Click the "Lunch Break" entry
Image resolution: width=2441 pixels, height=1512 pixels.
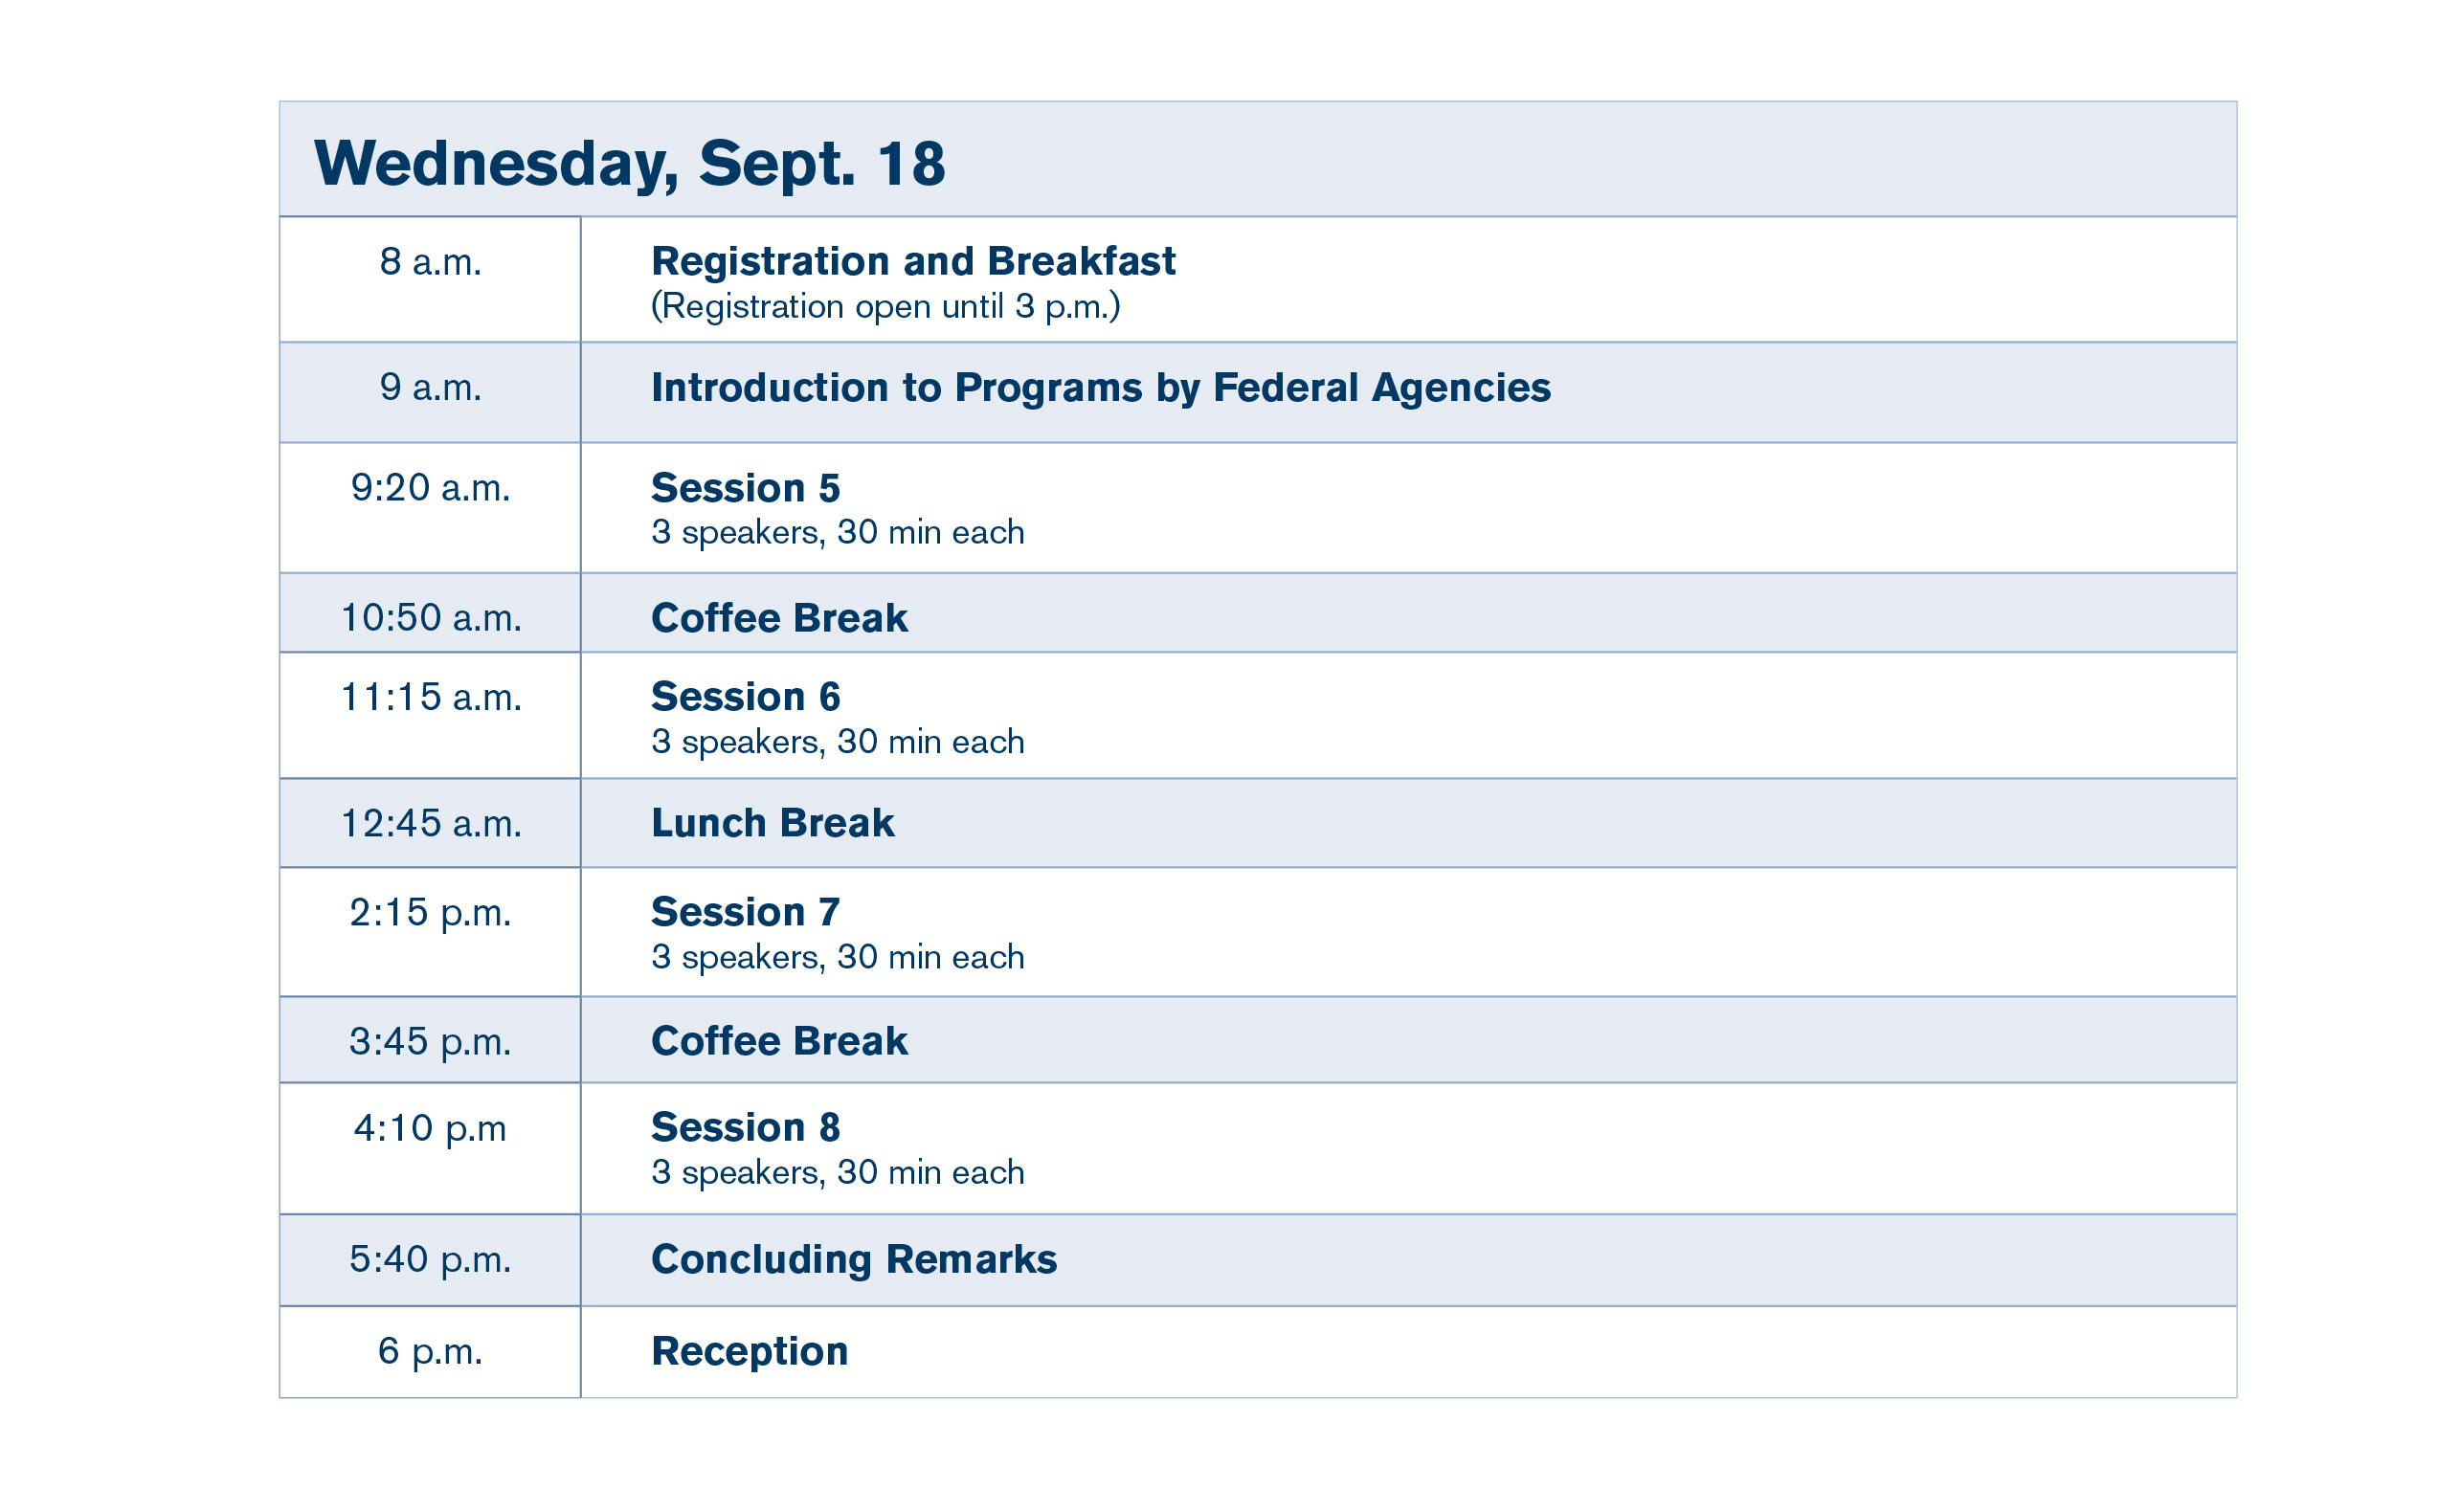772,823
